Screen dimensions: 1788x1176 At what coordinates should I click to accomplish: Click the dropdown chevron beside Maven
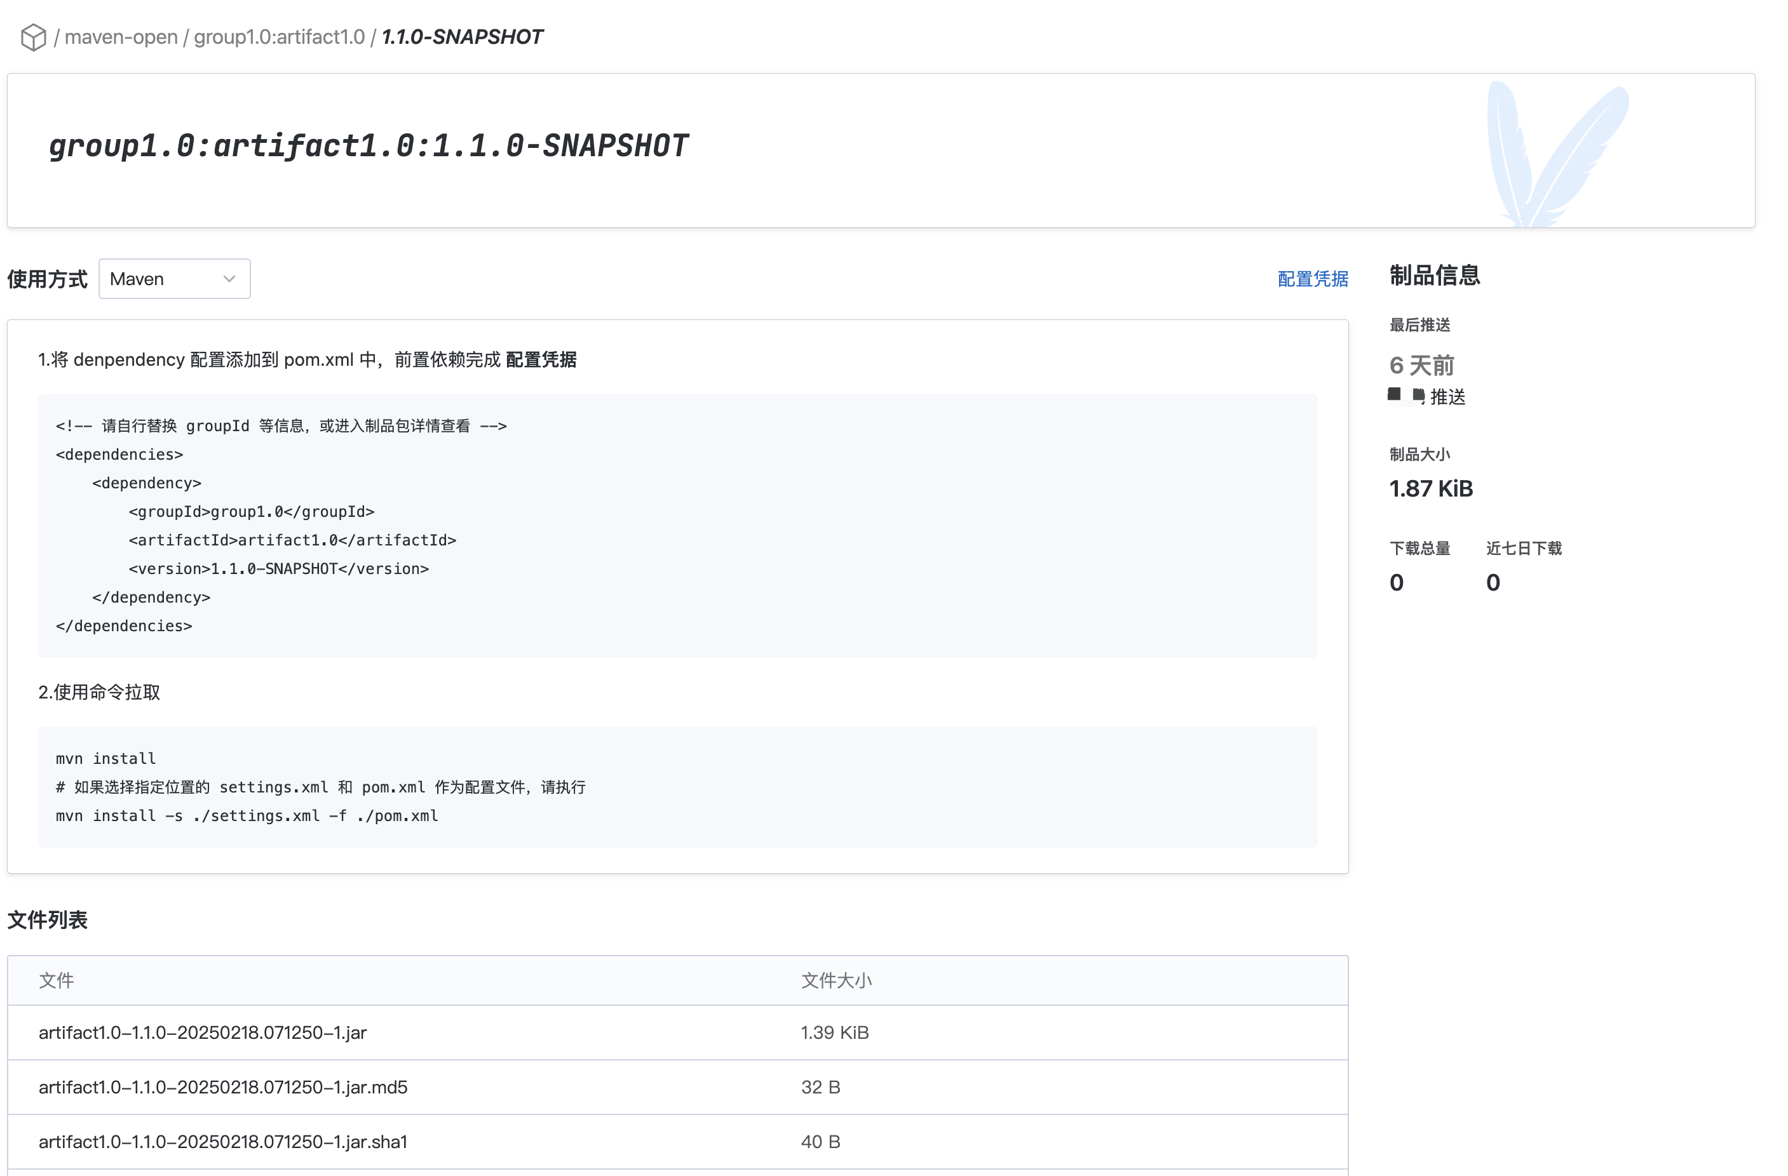(x=229, y=279)
